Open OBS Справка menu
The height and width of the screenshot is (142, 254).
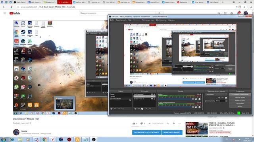point(171,20)
